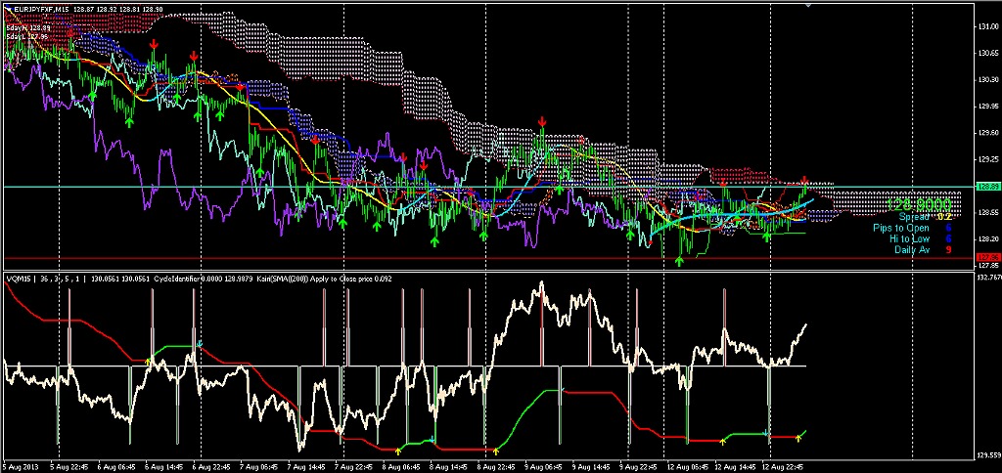This screenshot has height=473, width=1002.
Task: Click the lowest green up arrow on price chart
Action: coord(679,261)
